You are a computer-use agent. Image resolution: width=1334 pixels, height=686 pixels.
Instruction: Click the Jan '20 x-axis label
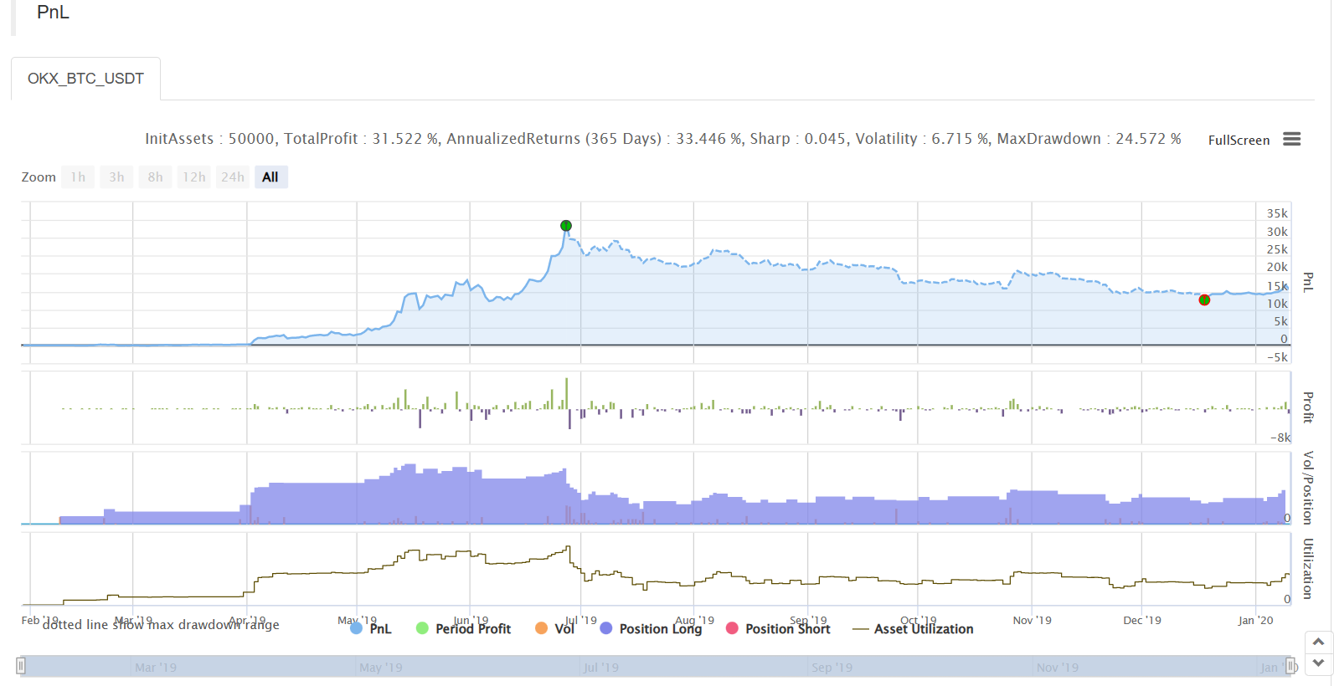[1255, 620]
